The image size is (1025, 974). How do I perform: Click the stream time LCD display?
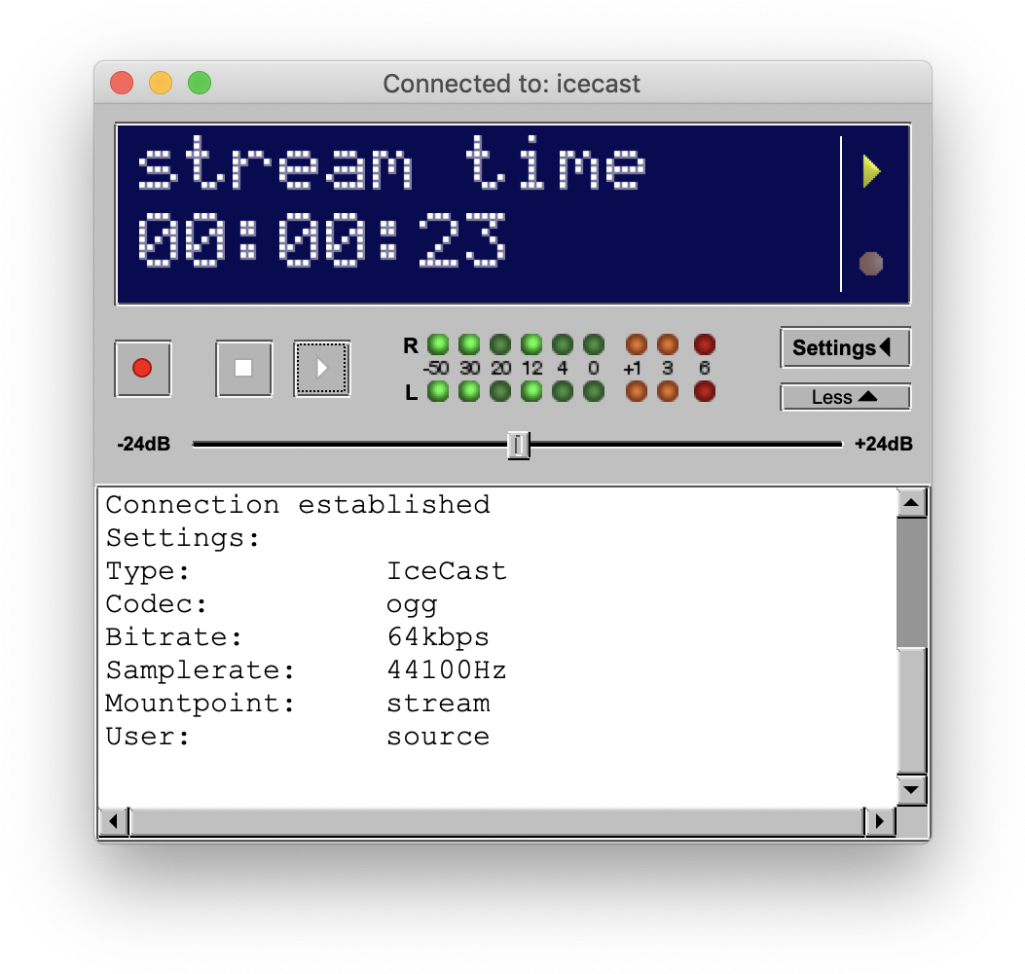tap(512, 214)
